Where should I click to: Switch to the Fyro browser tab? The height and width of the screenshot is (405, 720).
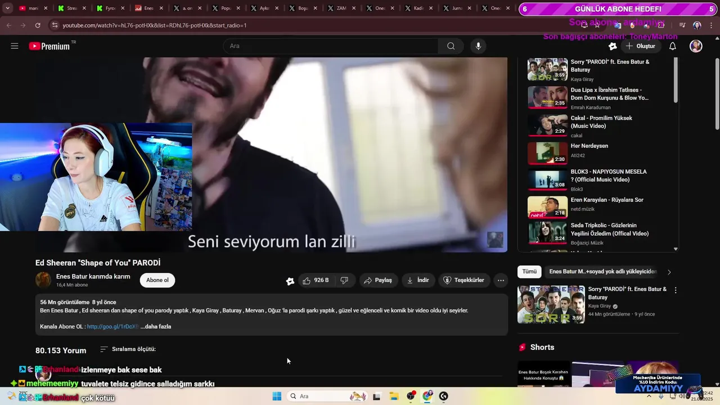(x=110, y=8)
